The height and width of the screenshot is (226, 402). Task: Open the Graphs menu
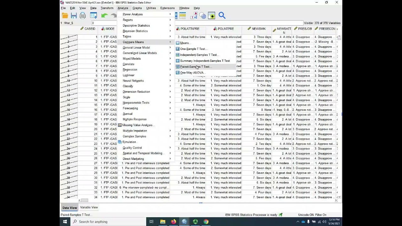[137, 8]
